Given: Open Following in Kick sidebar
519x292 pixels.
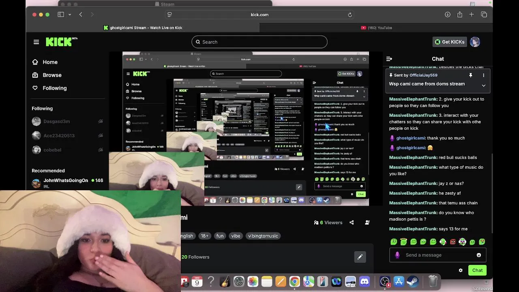Looking at the screenshot, I should 49,88.
